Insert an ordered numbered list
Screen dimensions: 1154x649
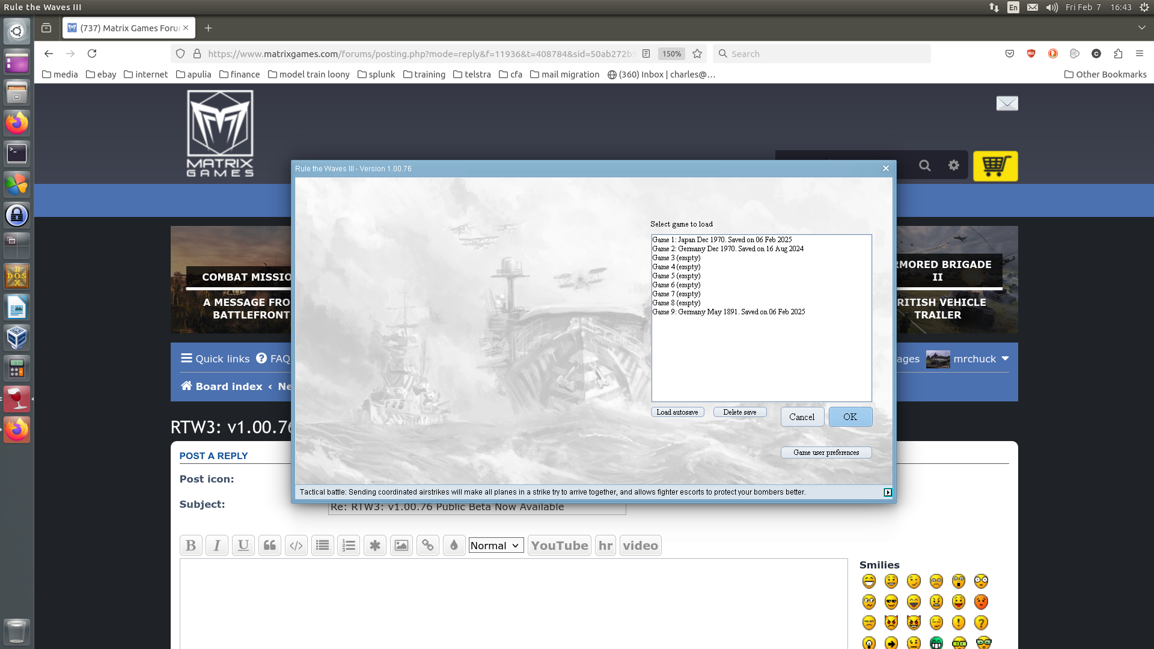[x=349, y=546]
